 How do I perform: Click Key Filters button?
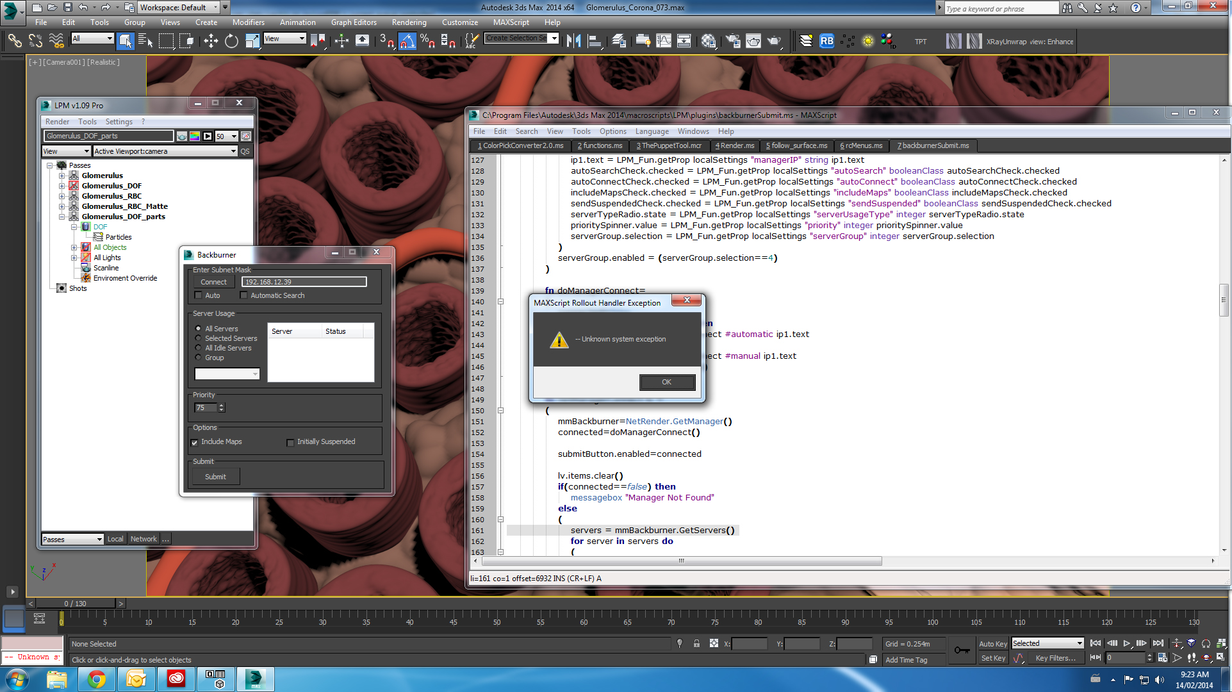1055,658
